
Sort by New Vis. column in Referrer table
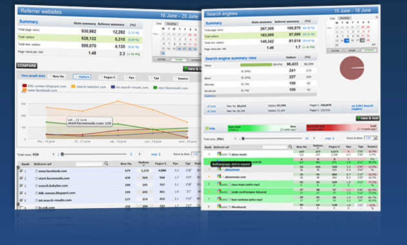126,164
